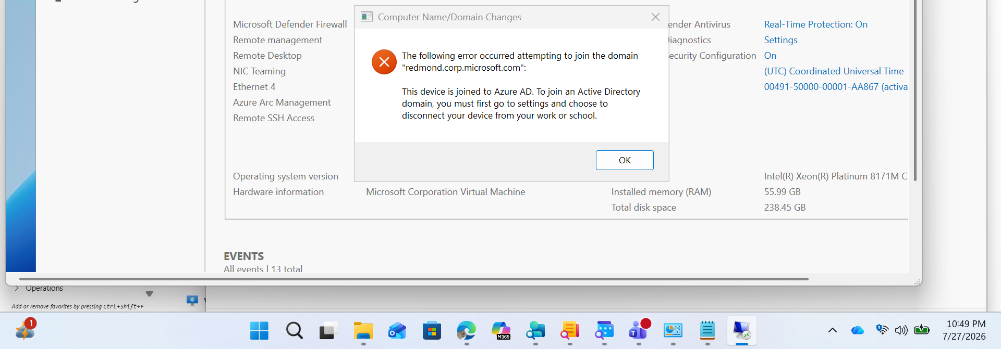Select Ethernet 4 label

[254, 87]
